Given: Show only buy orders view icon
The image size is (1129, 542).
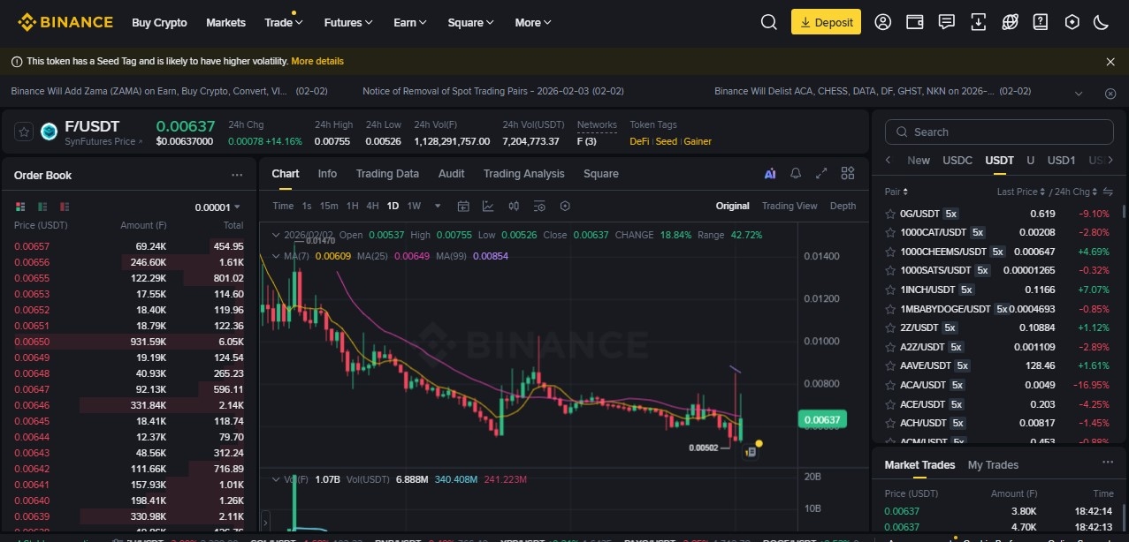Looking at the screenshot, I should click(x=42, y=207).
